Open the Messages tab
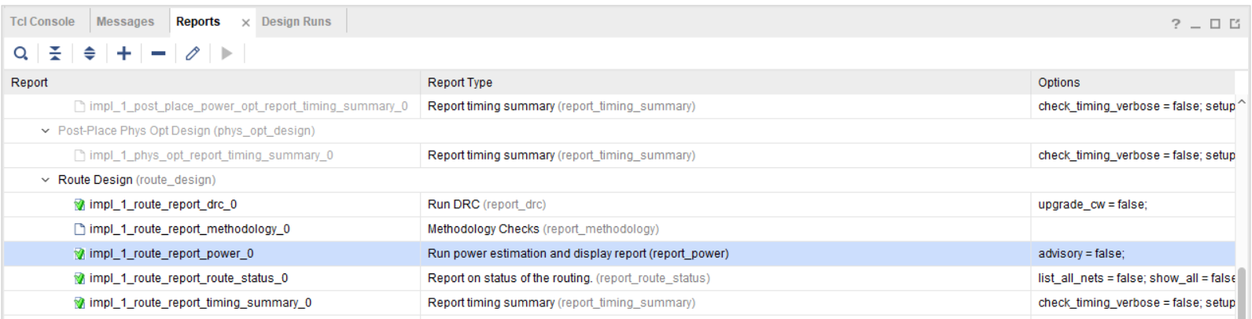 [125, 21]
